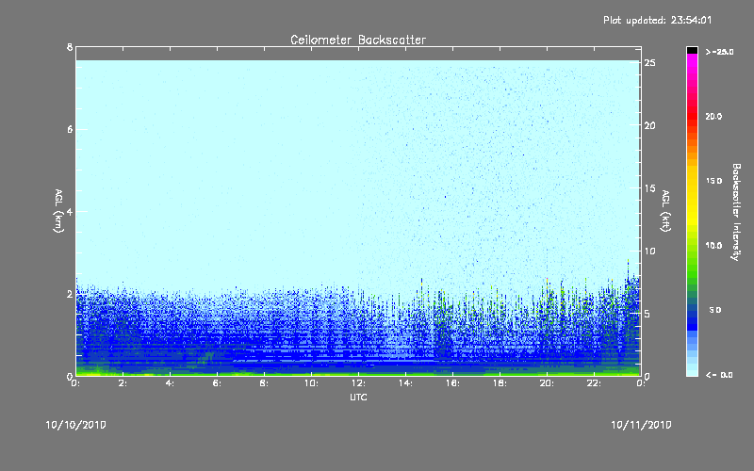Click the AGL (kft) axis title

[665, 211]
